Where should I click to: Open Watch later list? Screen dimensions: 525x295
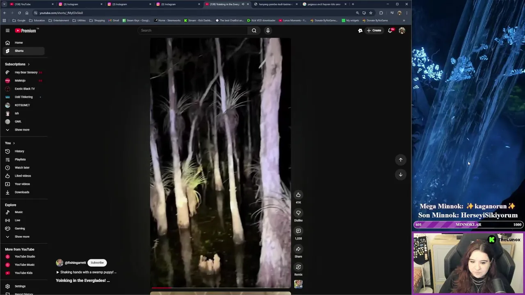click(23, 168)
